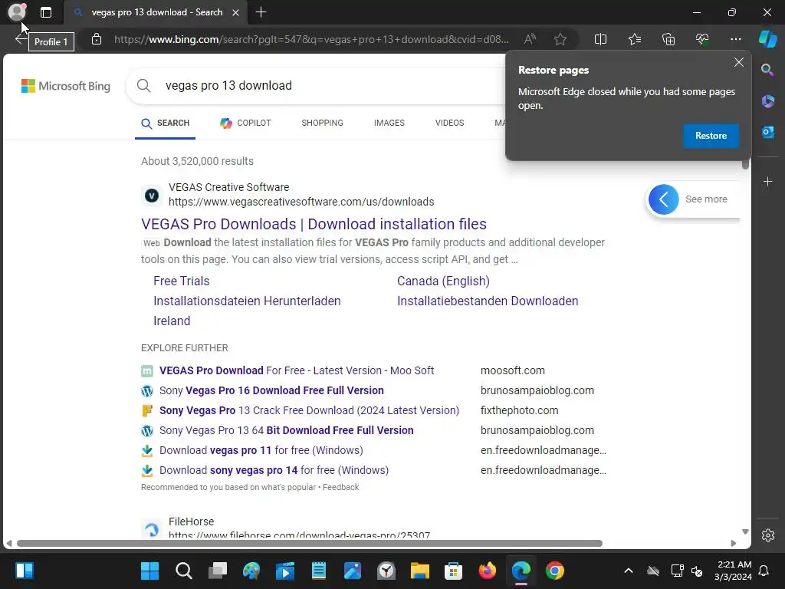Open Sony Vegas Pro 13 Crack link
The height and width of the screenshot is (589, 785).
(309, 411)
